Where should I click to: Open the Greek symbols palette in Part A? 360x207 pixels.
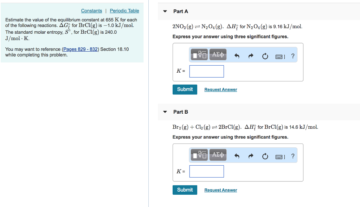tap(218, 54)
